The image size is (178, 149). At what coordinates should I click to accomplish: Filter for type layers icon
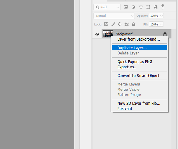pos(141,7)
